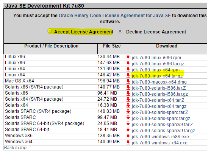This screenshot has width=211, height=155.
Task: Follow the Back to top link
Action: (x=15, y=148)
